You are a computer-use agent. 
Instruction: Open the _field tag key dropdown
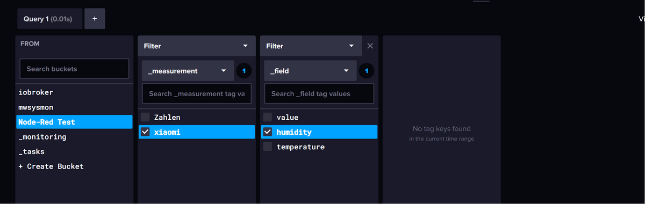(x=311, y=71)
